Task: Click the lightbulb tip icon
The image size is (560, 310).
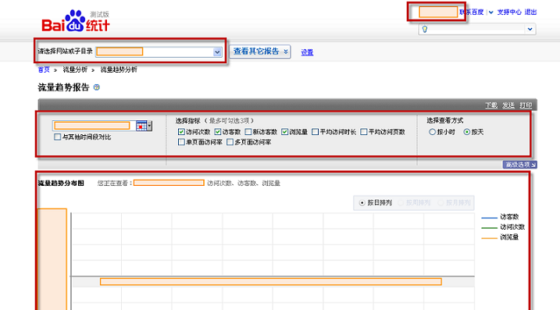Action: pyautogui.click(x=425, y=29)
